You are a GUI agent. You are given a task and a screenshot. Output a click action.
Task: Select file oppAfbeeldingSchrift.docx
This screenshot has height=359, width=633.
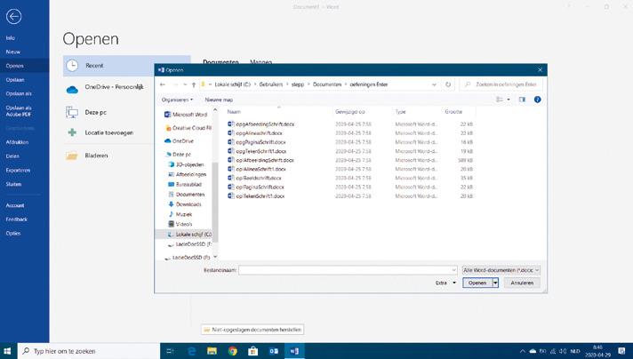pyautogui.click(x=261, y=124)
